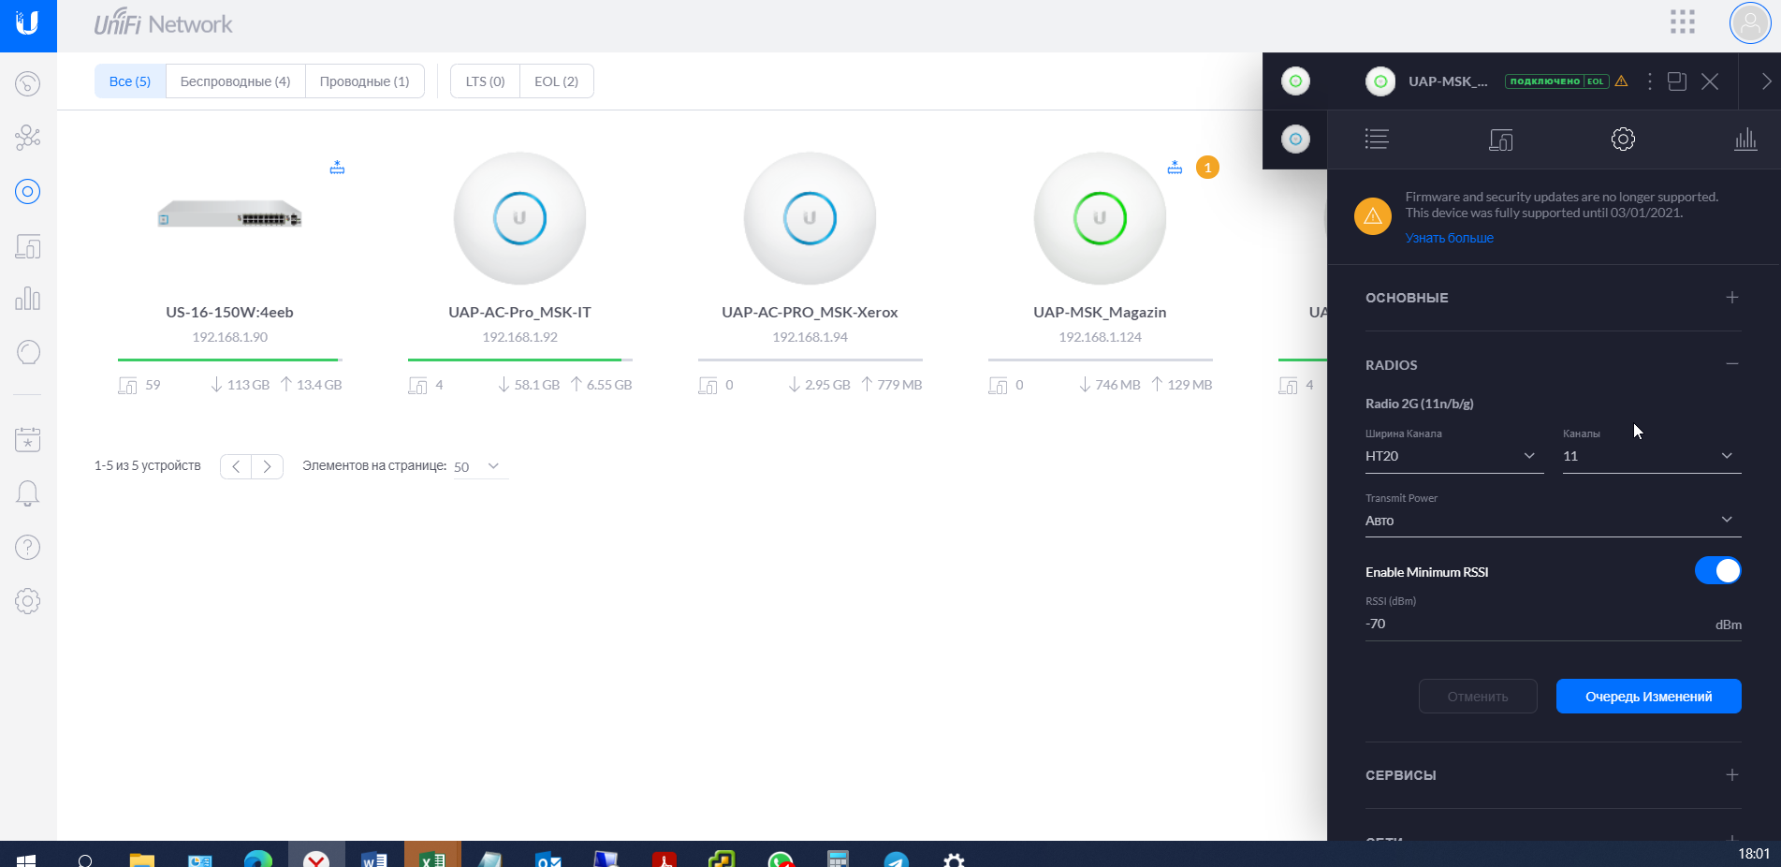Toggle the Enable Minimum RSSI switch
Image resolution: width=1781 pixels, height=867 pixels.
1717,571
